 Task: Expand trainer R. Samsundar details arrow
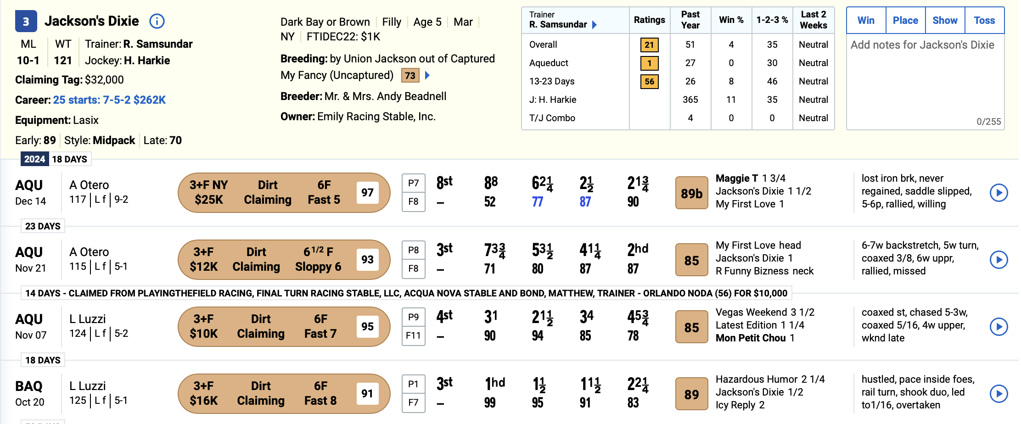tap(595, 25)
